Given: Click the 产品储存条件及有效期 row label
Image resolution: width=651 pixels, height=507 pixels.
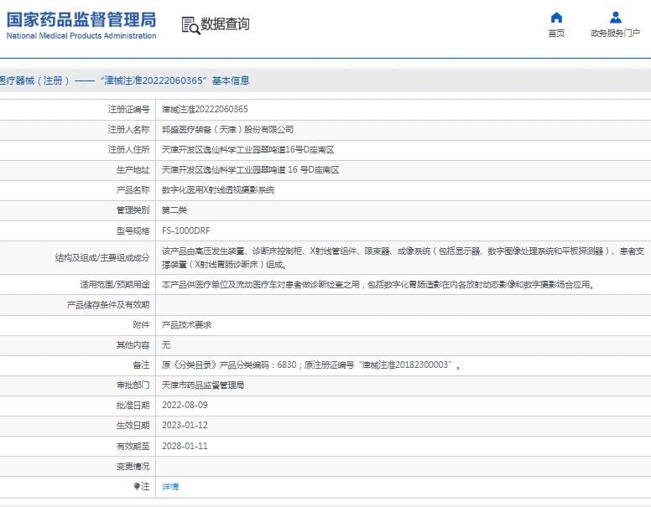Looking at the screenshot, I should pyautogui.click(x=108, y=305).
